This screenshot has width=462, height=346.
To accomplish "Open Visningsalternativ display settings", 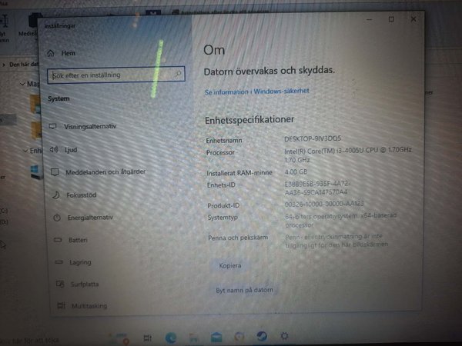I will pos(90,126).
